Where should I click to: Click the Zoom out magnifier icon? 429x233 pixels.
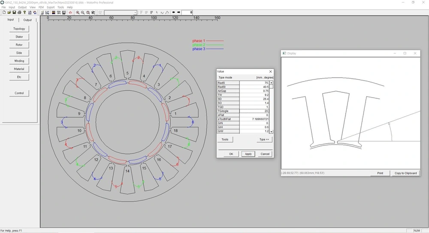(83, 12)
